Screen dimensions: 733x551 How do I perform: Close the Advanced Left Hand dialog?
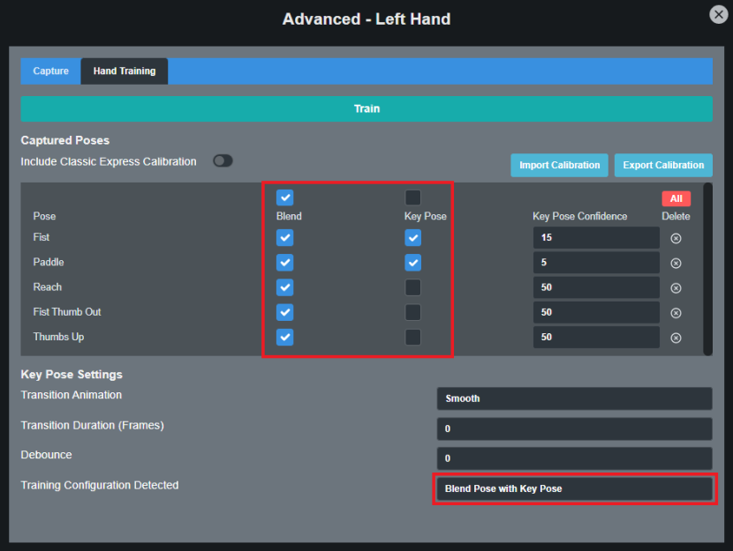pyautogui.click(x=719, y=14)
